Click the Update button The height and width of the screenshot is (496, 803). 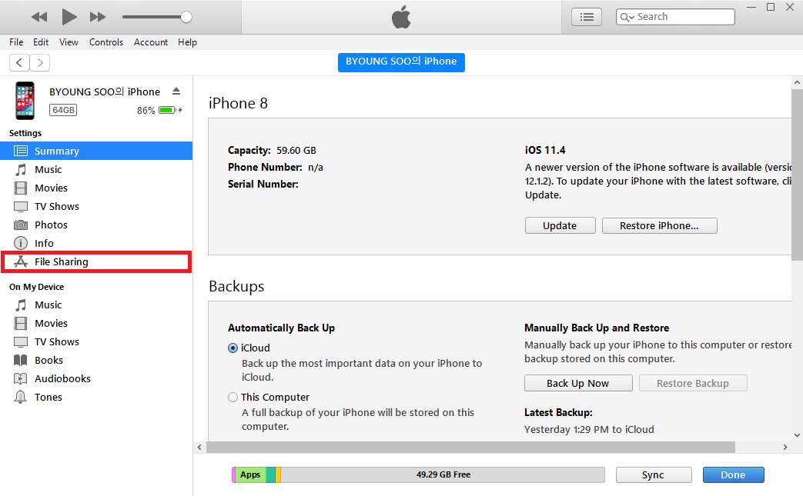tap(560, 225)
